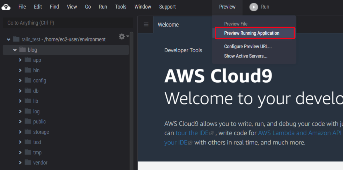Click the db folder icon
The height and width of the screenshot is (170, 343).
pyautogui.click(x=28, y=91)
